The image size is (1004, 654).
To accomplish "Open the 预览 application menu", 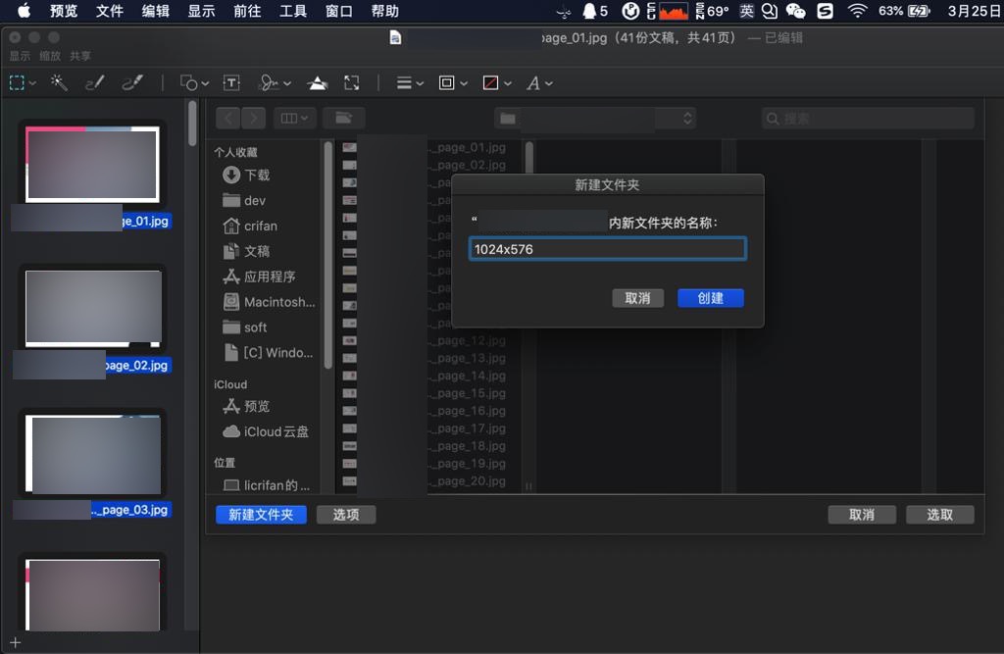I will [x=64, y=11].
